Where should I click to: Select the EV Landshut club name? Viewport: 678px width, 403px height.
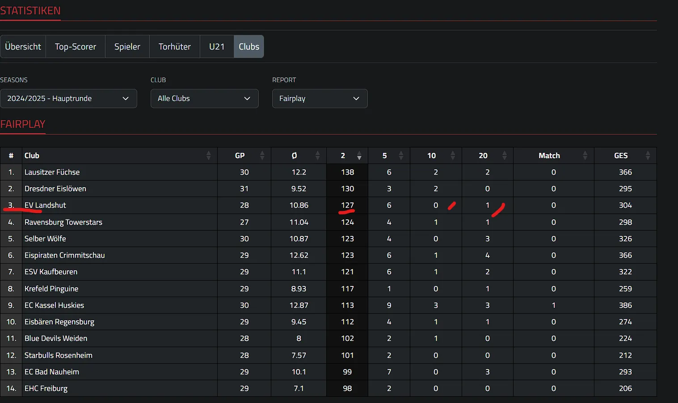click(45, 205)
